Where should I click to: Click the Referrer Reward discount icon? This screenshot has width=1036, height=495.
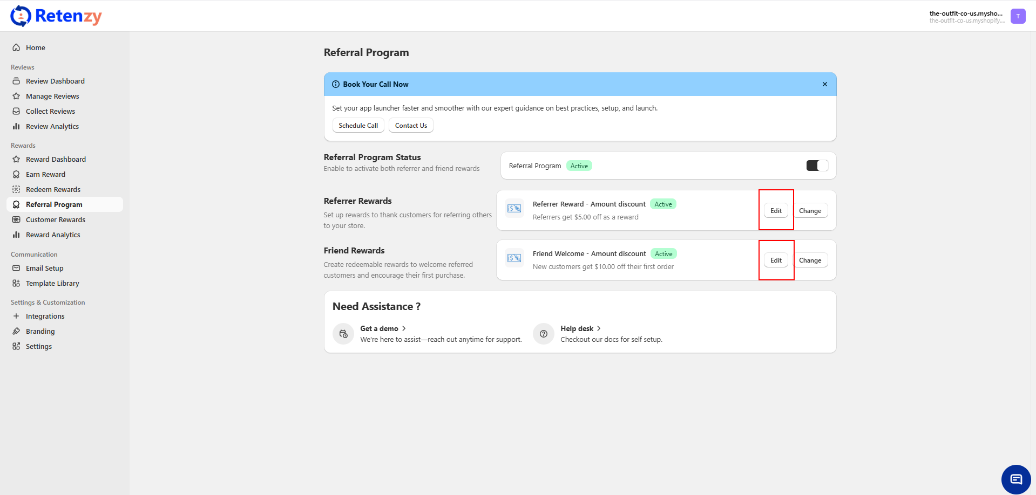click(514, 209)
